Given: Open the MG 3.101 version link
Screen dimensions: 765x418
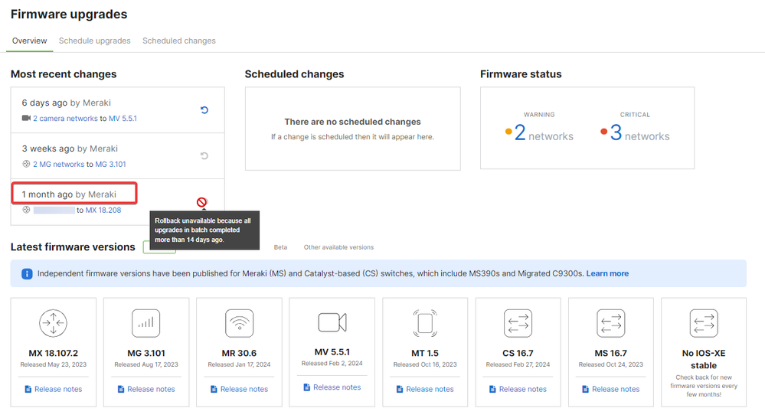Looking at the screenshot, I should tap(111, 165).
